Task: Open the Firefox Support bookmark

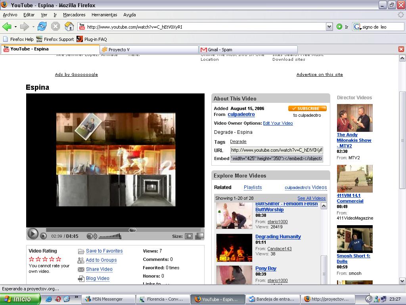Action: pyautogui.click(x=55, y=39)
